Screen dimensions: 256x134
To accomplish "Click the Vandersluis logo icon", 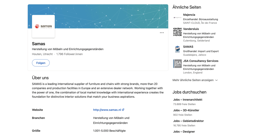I will tap(177, 32).
